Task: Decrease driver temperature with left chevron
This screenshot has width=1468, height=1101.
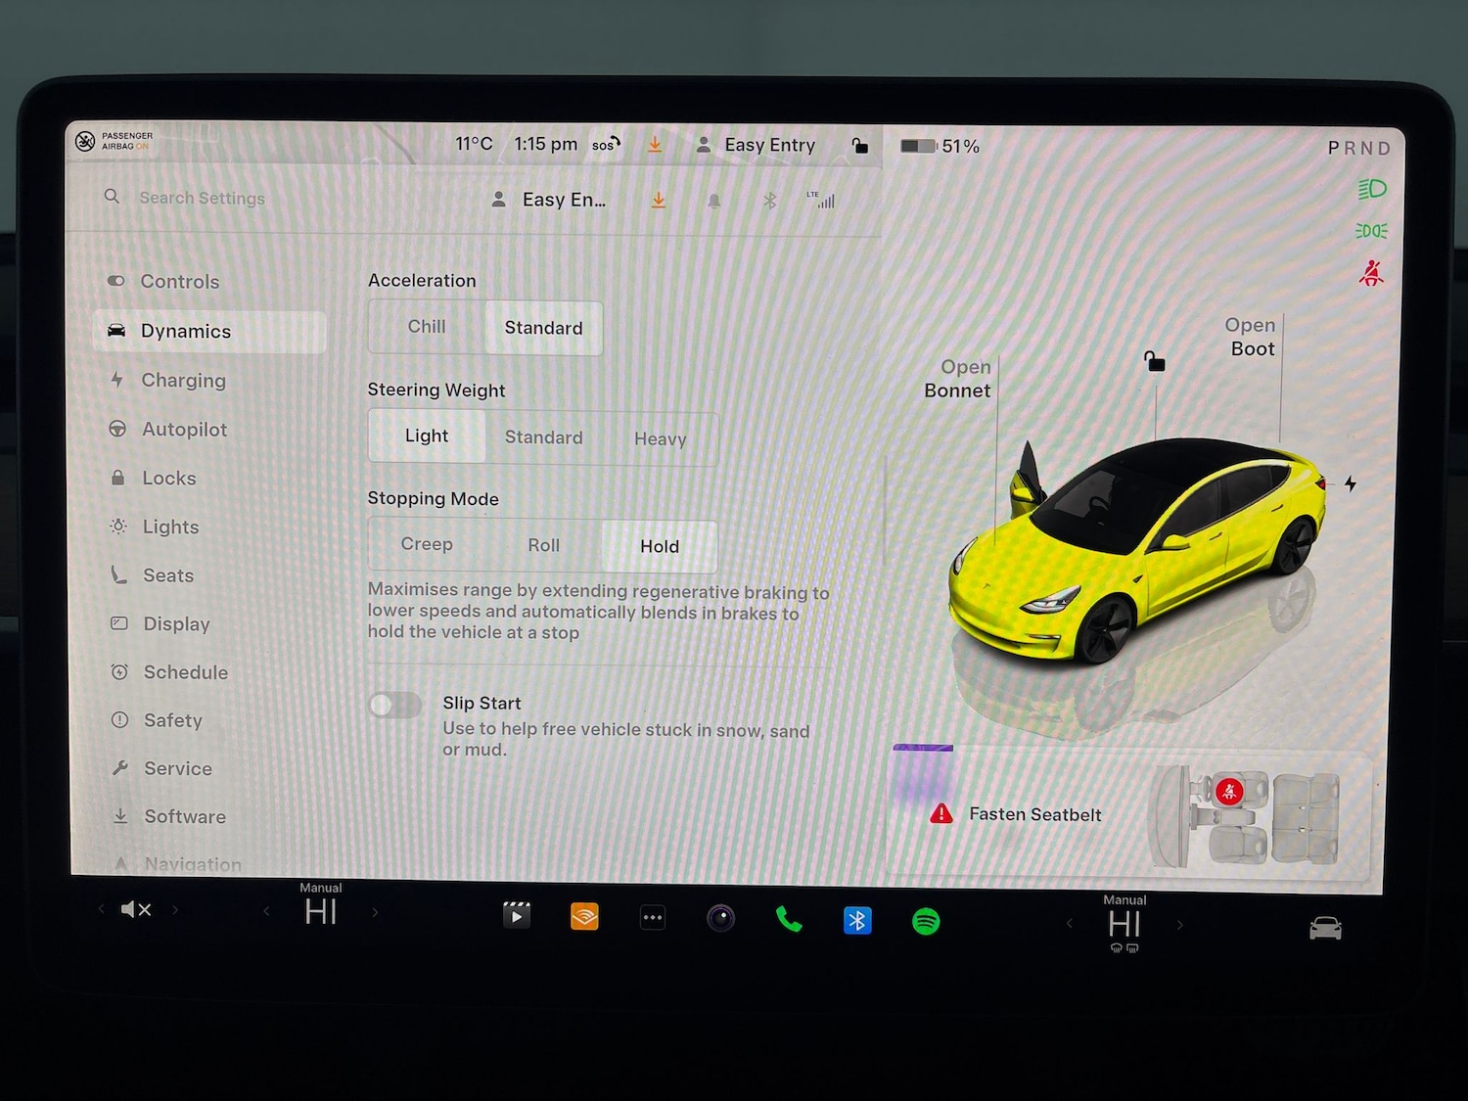Action: pyautogui.click(x=266, y=911)
